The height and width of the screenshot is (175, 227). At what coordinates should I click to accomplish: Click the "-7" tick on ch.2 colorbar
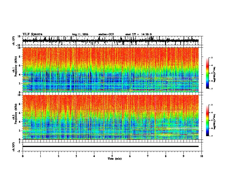pos(212,136)
